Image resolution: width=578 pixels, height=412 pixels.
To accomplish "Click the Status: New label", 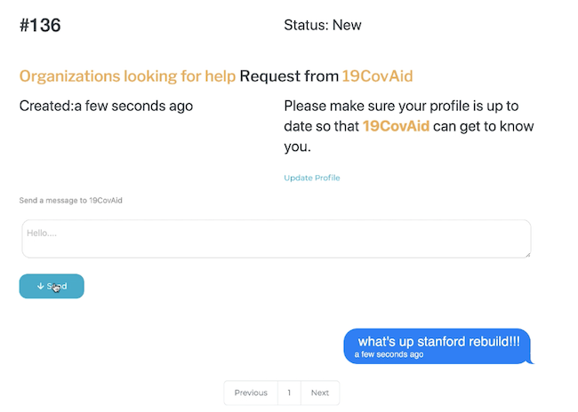I will pos(322,25).
